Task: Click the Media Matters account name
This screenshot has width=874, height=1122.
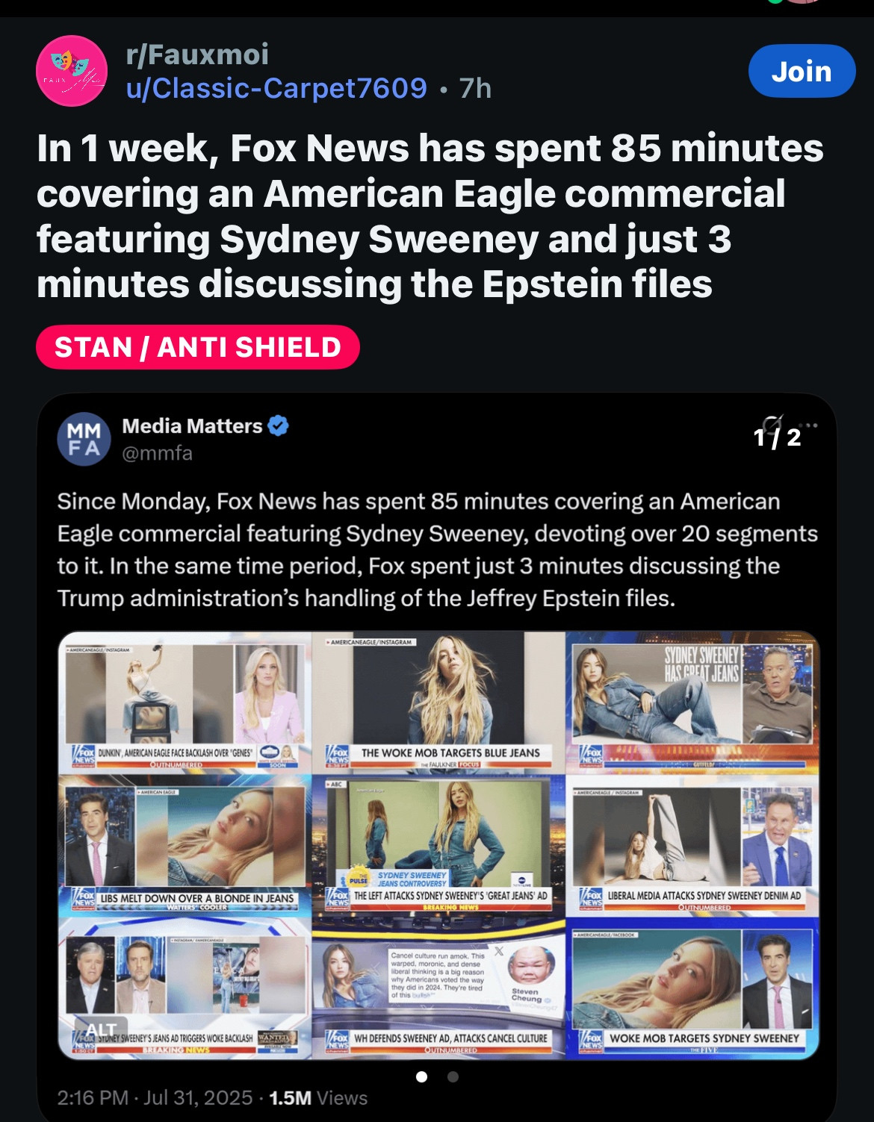Action: [x=192, y=426]
